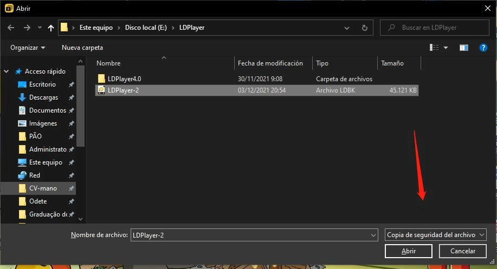Viewport: 497px width, 269px height.
Task: Close the Abrir dialog
Action: coord(488,8)
